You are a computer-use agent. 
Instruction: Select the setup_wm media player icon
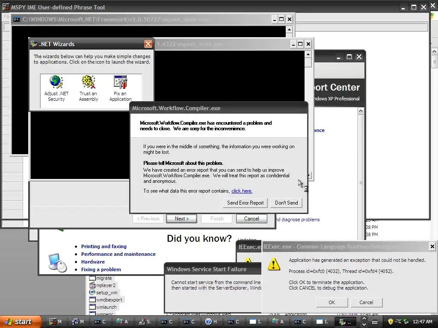click(x=92, y=292)
